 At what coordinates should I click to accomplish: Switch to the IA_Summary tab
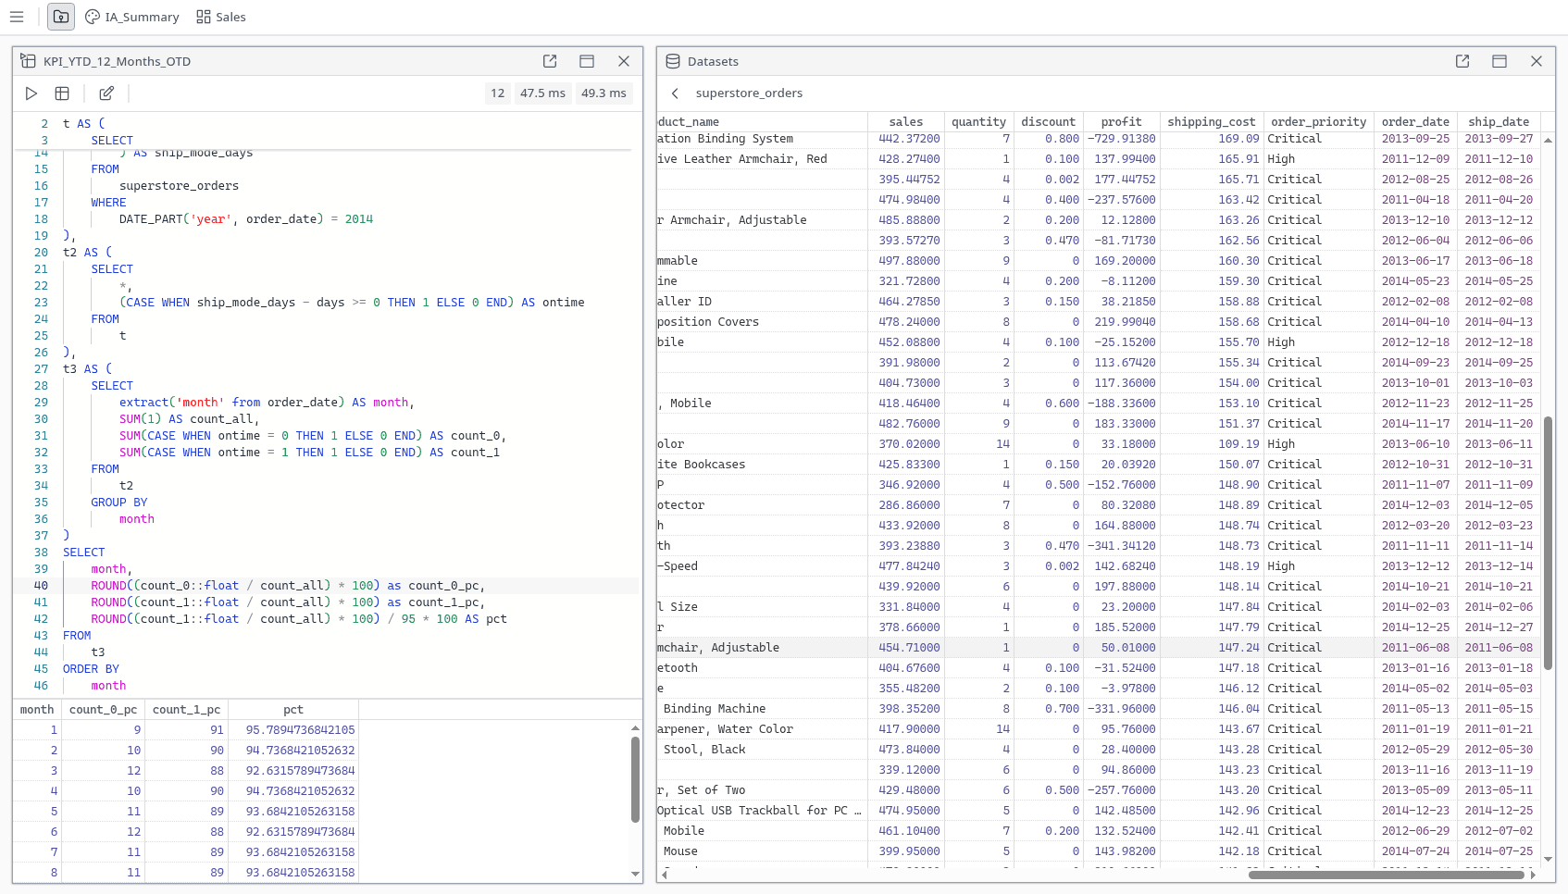142,17
